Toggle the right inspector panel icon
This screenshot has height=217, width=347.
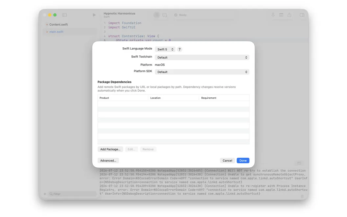point(302,15)
